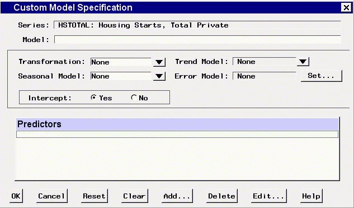This screenshot has height=208, width=354.
Task: Click the Cancel button
Action: pos(51,196)
